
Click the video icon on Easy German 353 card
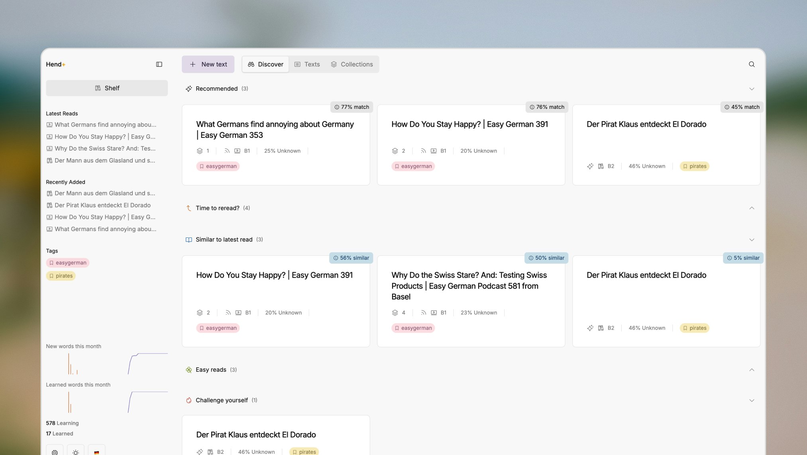point(237,151)
